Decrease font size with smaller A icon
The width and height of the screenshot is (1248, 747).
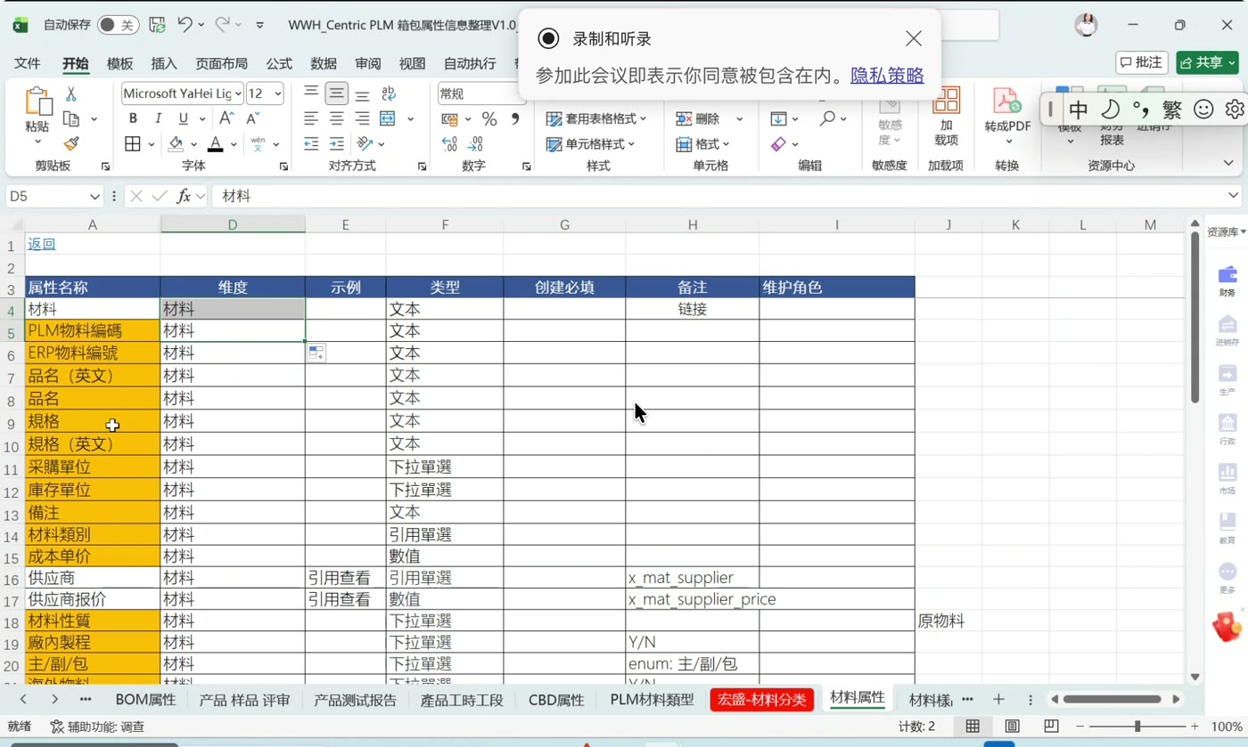pos(252,118)
